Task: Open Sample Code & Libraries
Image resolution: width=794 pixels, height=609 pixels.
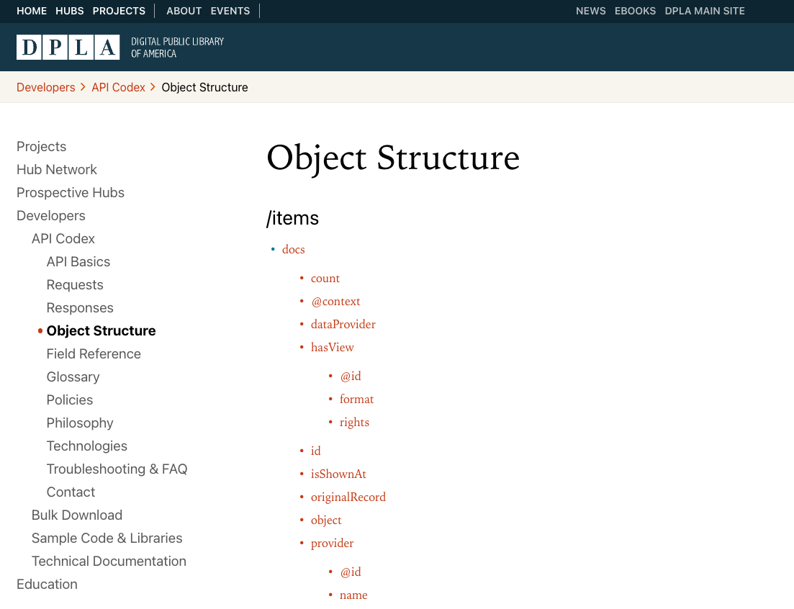Action: (107, 538)
